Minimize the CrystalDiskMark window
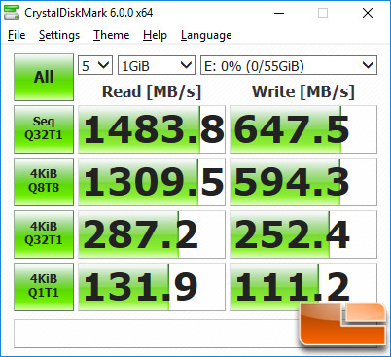 [x=279, y=13]
